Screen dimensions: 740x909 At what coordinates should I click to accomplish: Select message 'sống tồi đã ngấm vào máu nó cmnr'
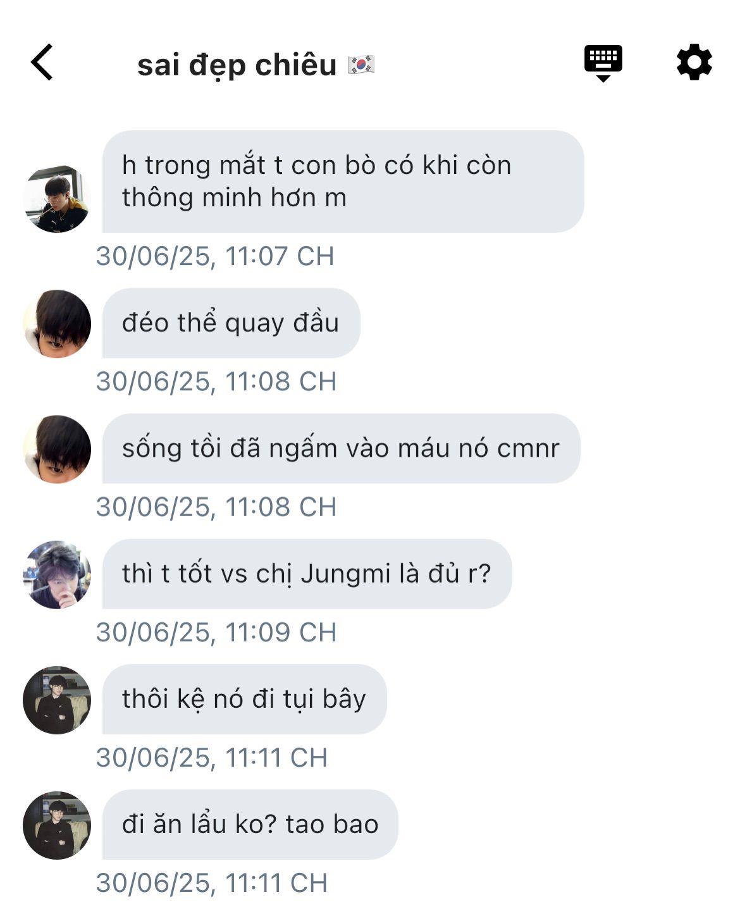(x=341, y=448)
